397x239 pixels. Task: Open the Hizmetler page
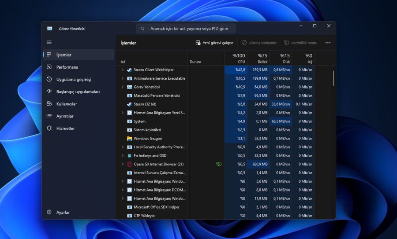coord(79,129)
